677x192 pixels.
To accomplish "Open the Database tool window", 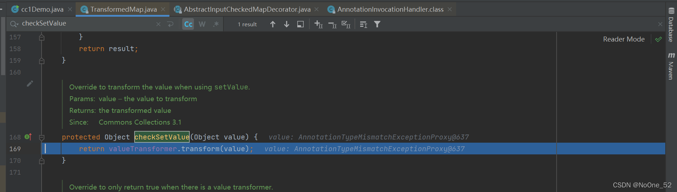I will (x=671, y=24).
